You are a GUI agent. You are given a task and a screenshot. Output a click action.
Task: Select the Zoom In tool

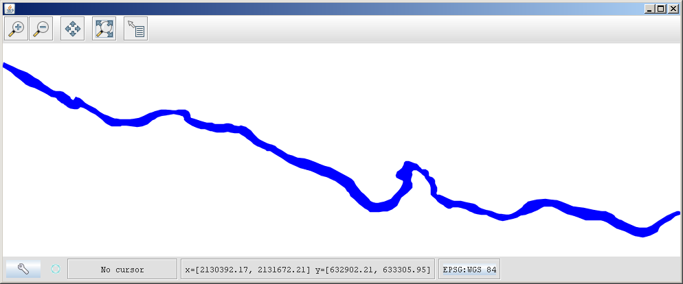[16, 29]
